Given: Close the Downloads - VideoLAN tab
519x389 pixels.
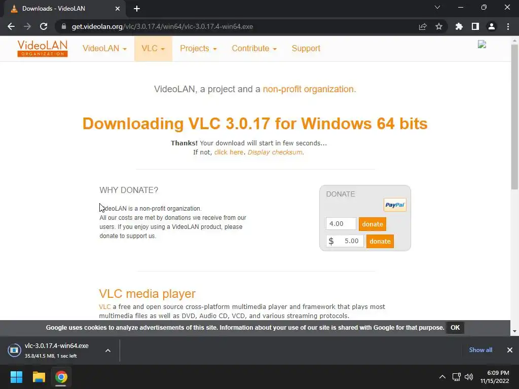Looking at the screenshot, I should (118, 9).
